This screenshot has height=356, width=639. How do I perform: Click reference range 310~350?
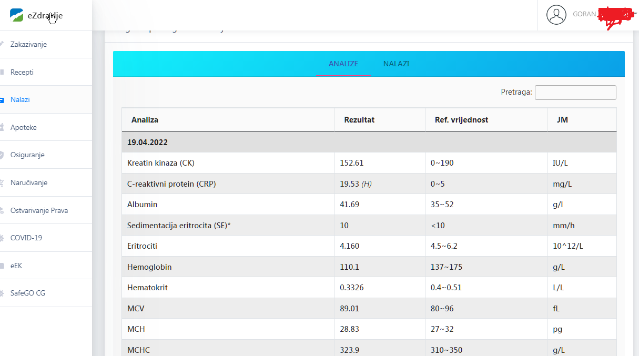447,350
